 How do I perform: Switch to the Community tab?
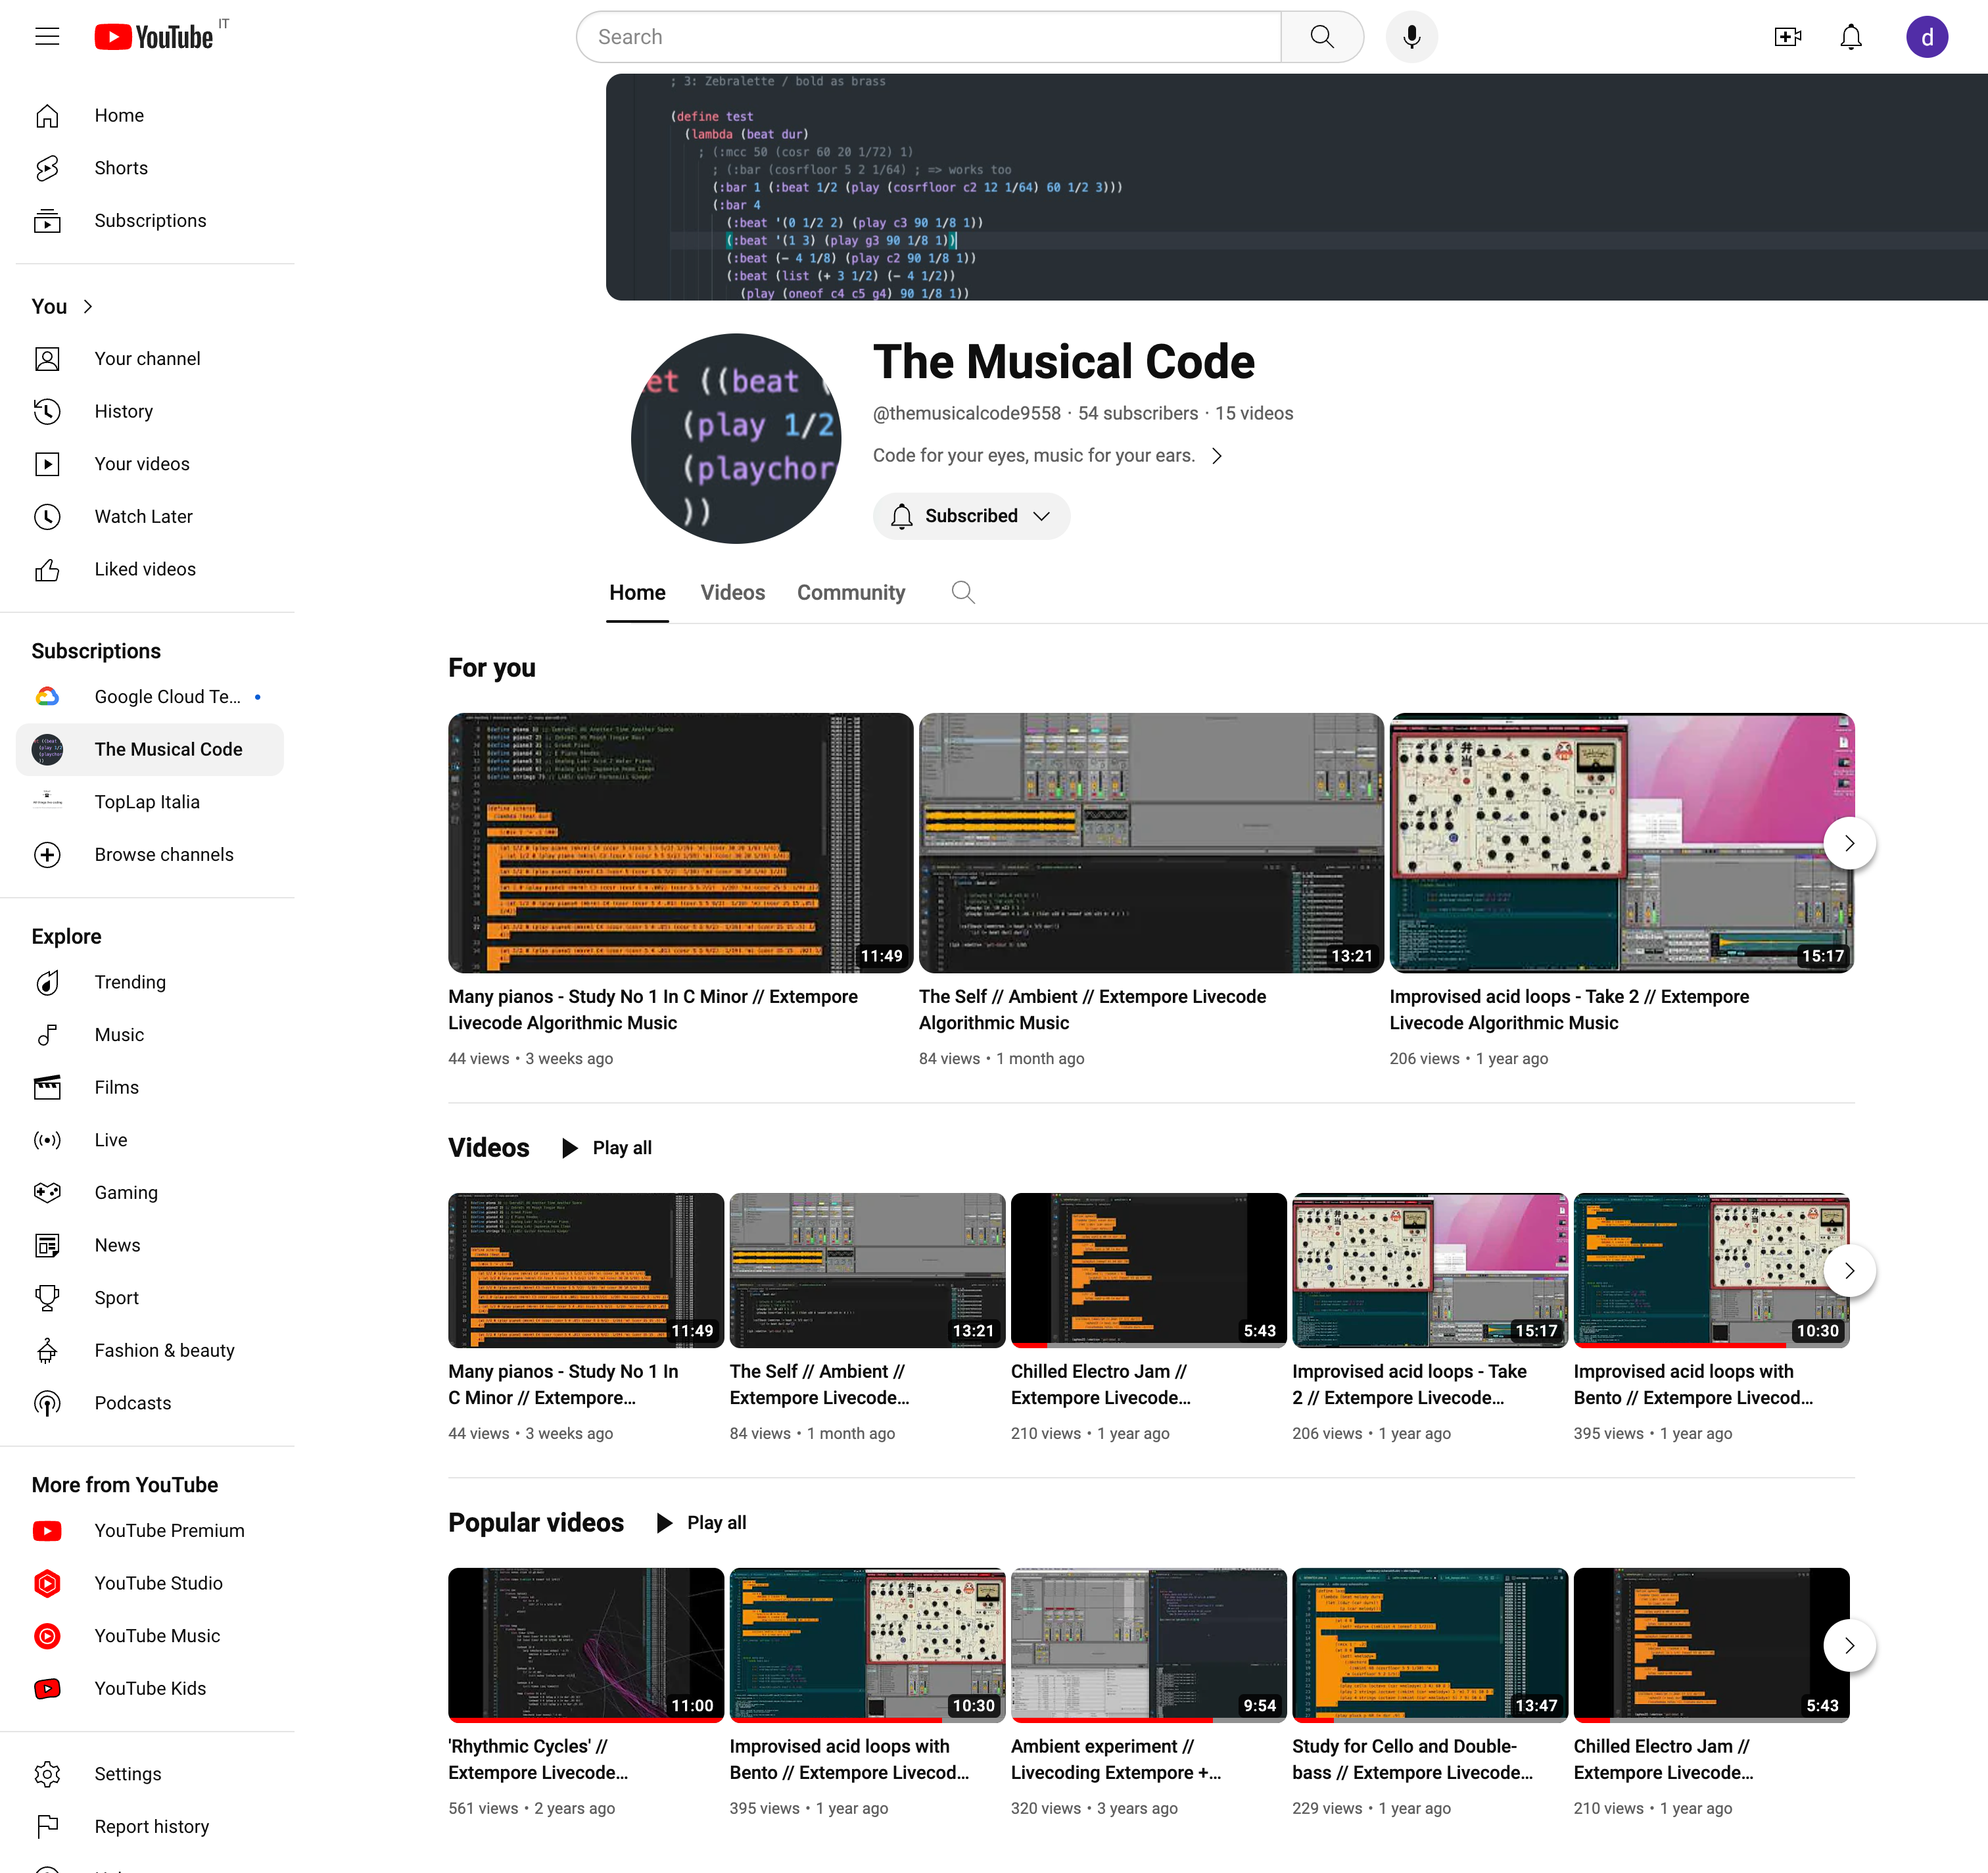(851, 593)
